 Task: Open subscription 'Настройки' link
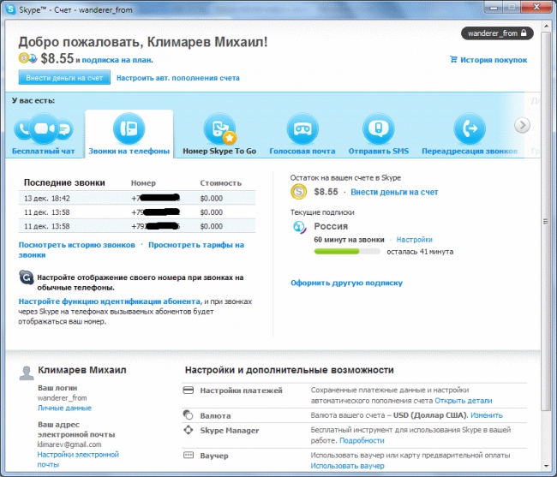(414, 240)
